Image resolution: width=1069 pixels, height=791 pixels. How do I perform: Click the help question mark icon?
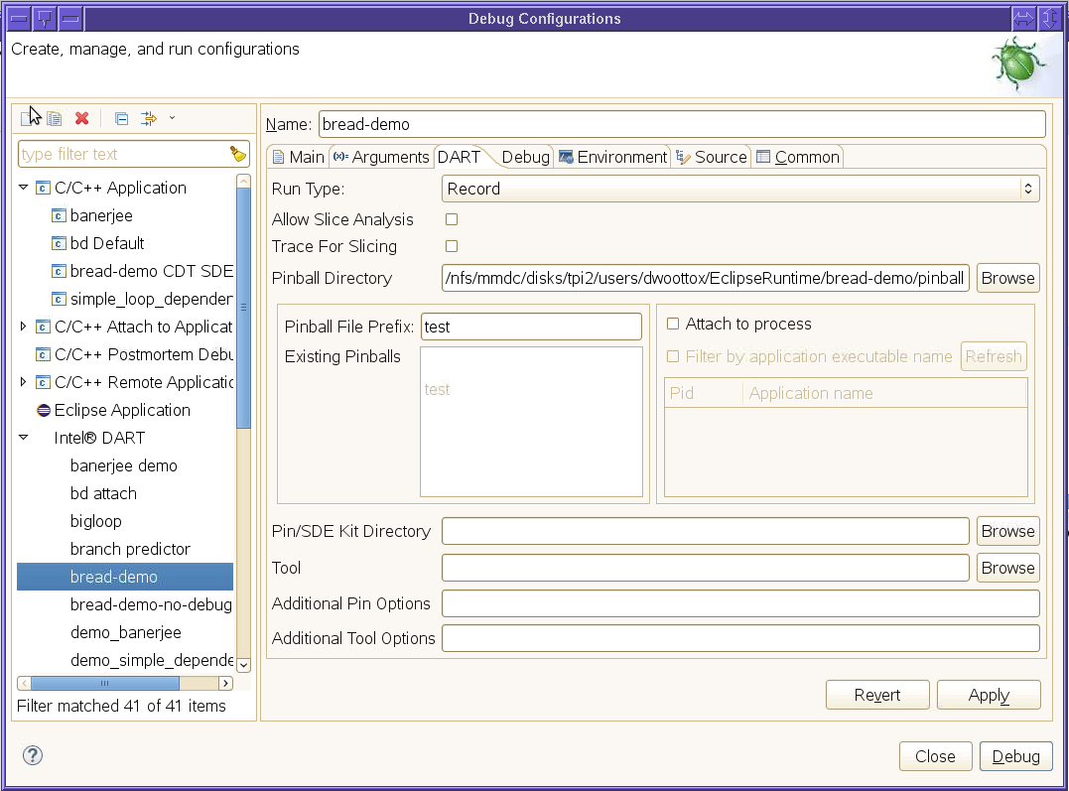(33, 755)
